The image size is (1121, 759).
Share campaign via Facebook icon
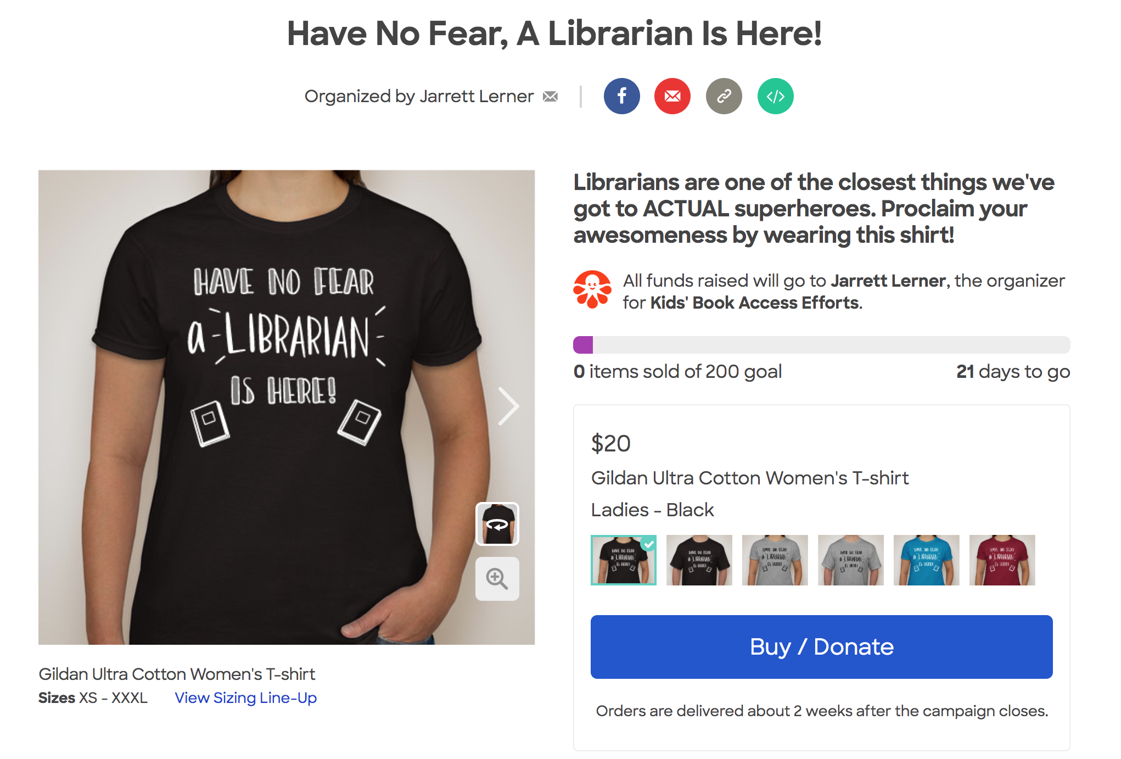(621, 96)
